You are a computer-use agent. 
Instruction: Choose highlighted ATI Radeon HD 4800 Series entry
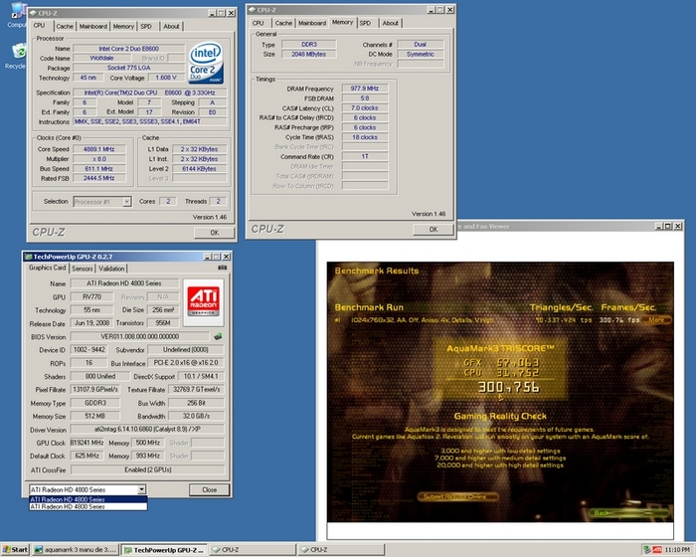click(87, 499)
